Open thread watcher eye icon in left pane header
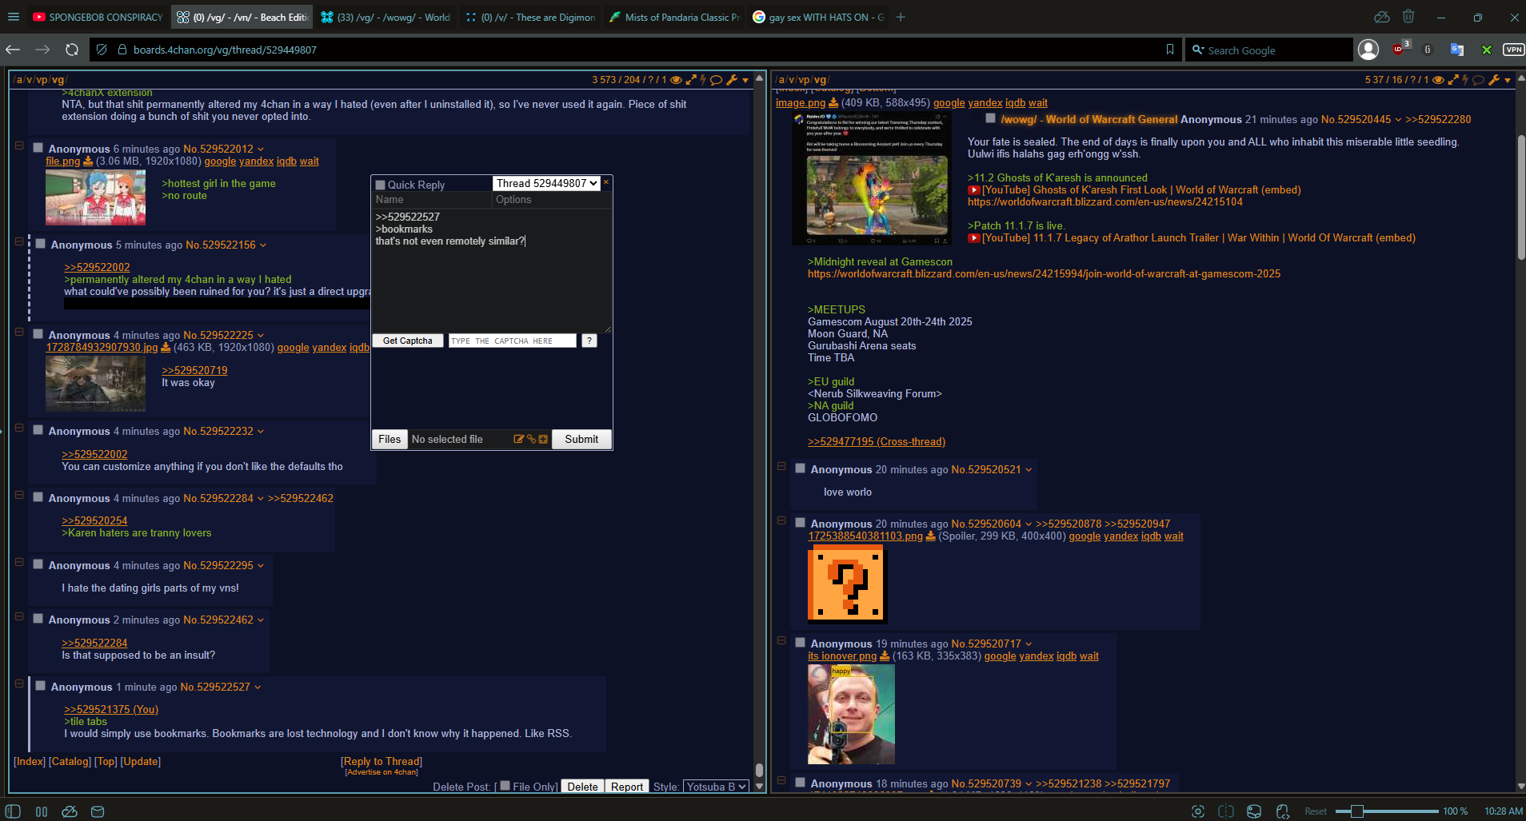This screenshot has height=821, width=1526. pyautogui.click(x=676, y=80)
